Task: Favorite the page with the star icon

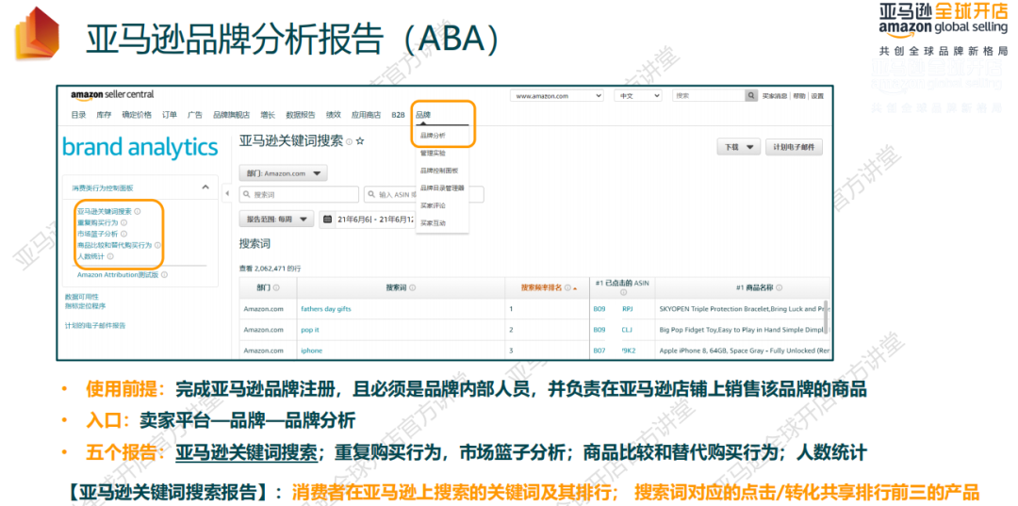Action: click(x=360, y=140)
